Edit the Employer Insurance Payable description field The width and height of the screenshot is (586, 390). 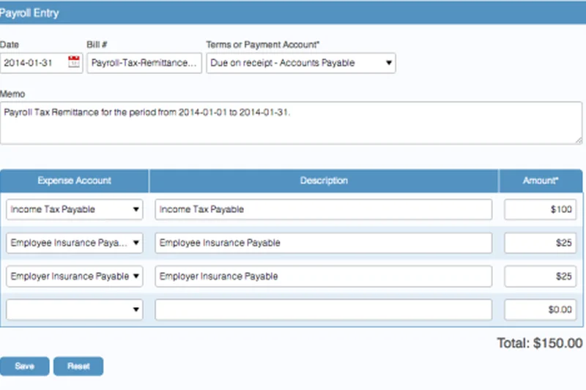[323, 277]
